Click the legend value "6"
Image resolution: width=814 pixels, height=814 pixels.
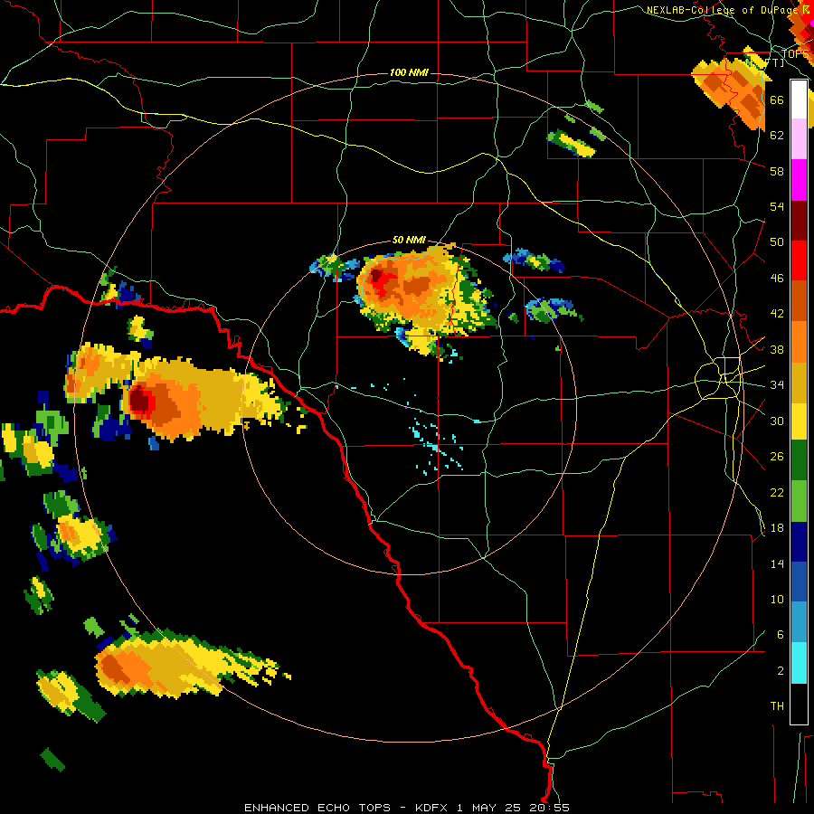[x=780, y=635]
